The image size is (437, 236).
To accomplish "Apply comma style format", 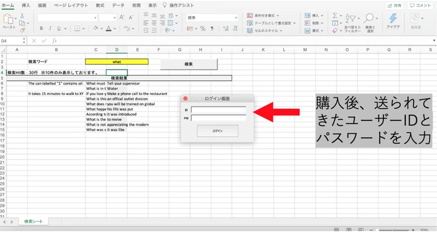I will point(212,28).
